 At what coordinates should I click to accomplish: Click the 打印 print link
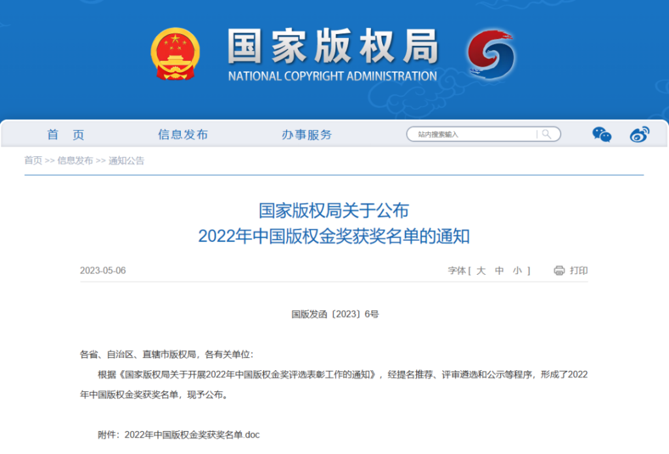(x=579, y=271)
